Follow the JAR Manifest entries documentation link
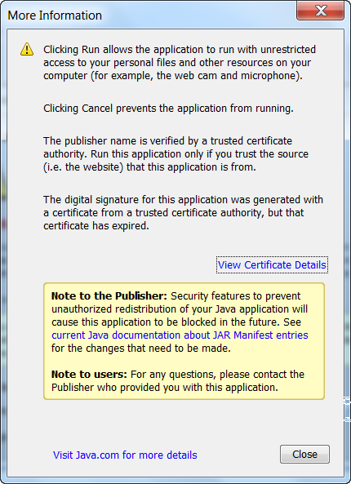This screenshot has height=484, width=351. (180, 335)
